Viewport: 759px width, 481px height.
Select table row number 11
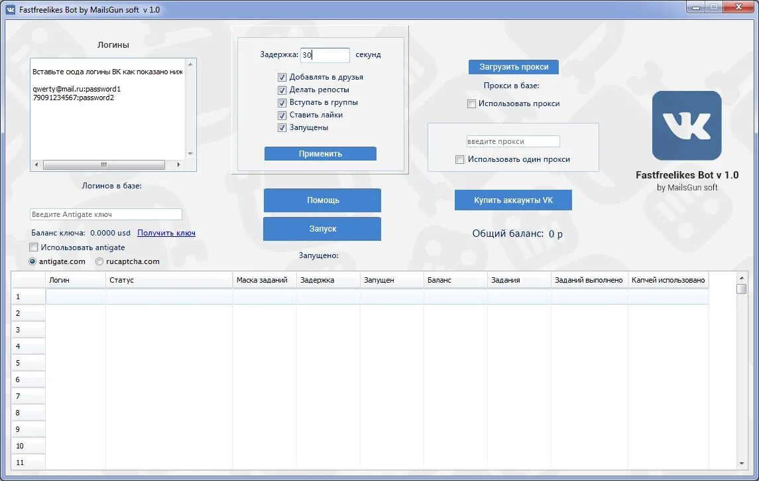tap(29, 462)
